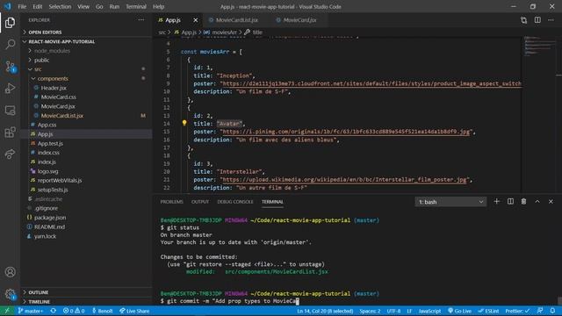
Task: Maximize the panel with up chevron
Action: [x=537, y=202]
